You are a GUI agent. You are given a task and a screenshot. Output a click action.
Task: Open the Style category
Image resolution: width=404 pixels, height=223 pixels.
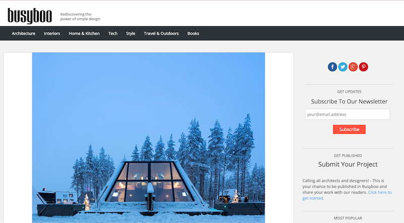tap(131, 33)
